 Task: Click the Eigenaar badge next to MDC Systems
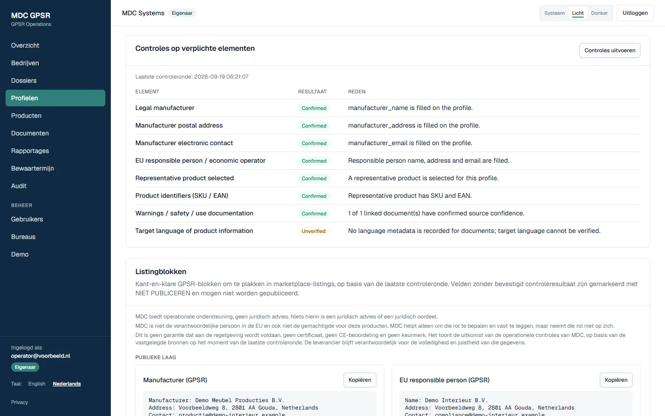click(x=182, y=13)
